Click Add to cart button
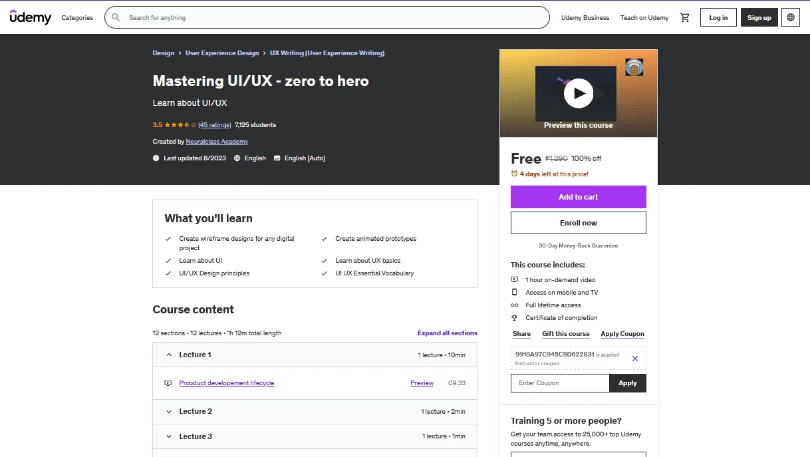The image size is (810, 457). [579, 197]
